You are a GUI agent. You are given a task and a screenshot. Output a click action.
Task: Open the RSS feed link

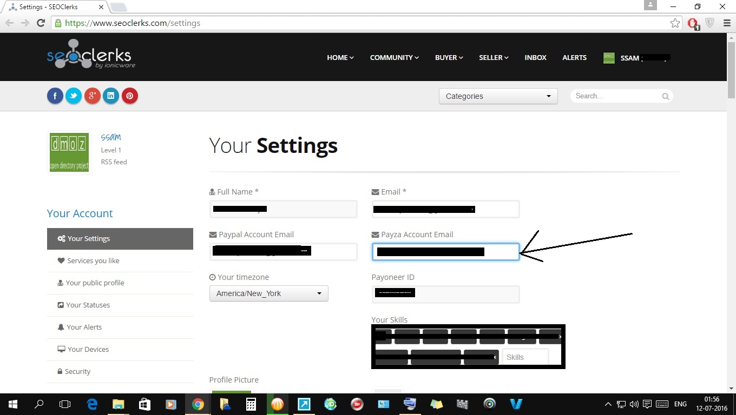click(x=114, y=162)
